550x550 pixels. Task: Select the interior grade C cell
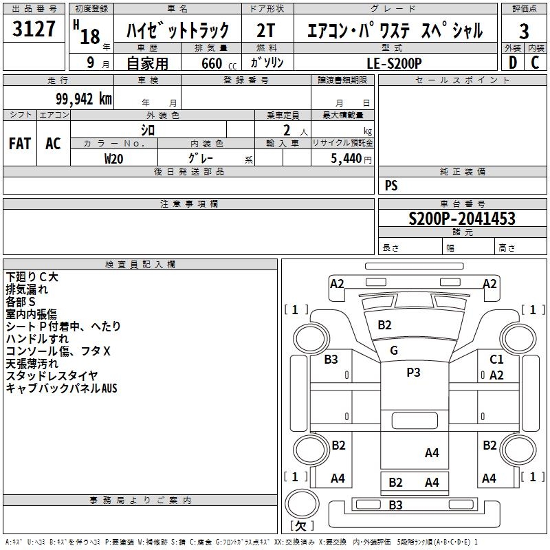click(x=535, y=63)
